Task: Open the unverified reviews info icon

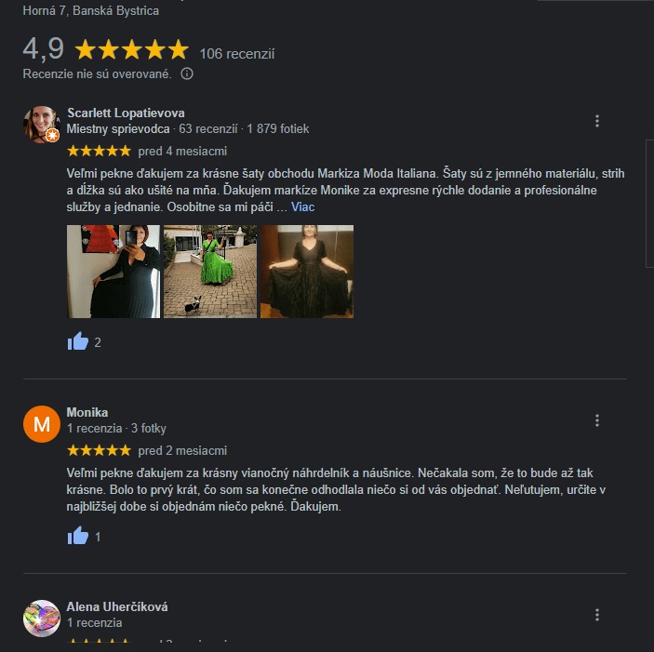Action: [x=186, y=73]
